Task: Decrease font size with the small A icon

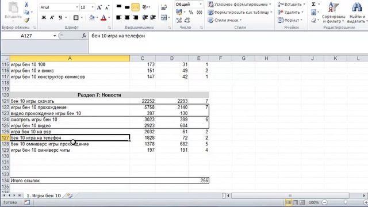Action: click(x=108, y=7)
